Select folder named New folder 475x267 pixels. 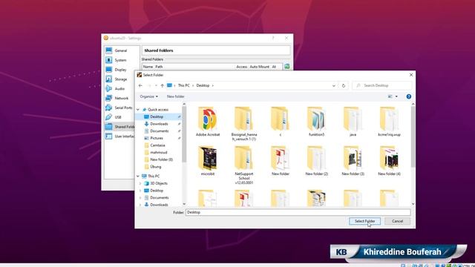(281, 161)
